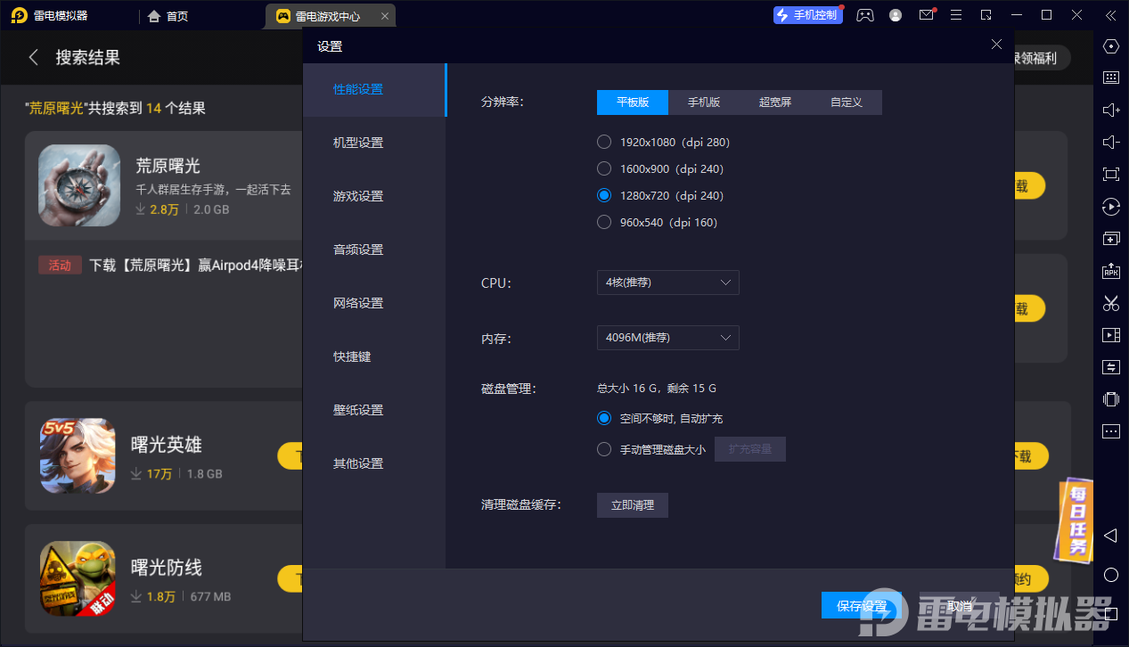Screen dimensions: 1129x647
Task: Open the operation recorder sidebar tool
Action: coord(1110,206)
